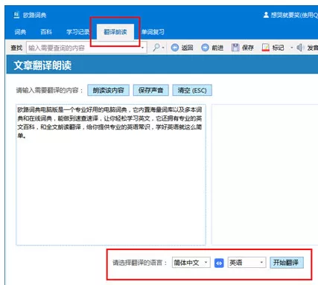
Task: Click the user name 想哭就要笑 text
Action: click(x=285, y=15)
